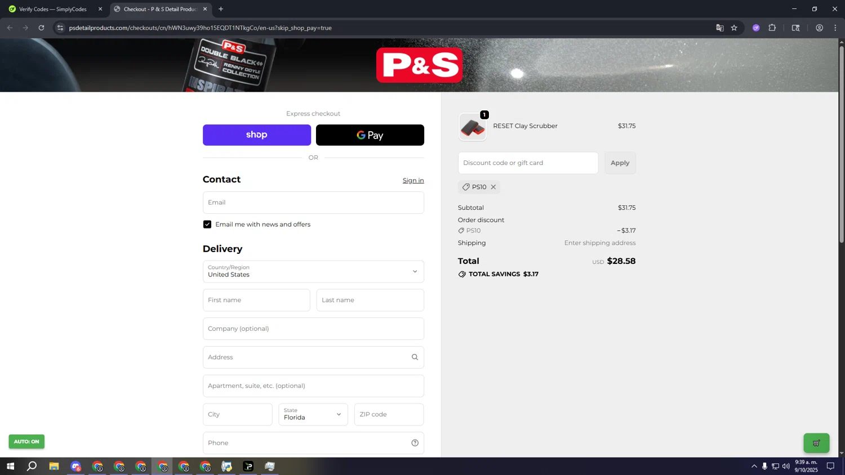This screenshot has width=845, height=475.
Task: Click the Email input field
Action: click(x=313, y=203)
